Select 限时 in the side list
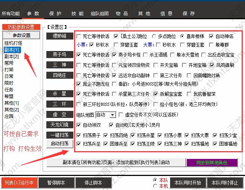The width and height of the screenshot is (245, 190). point(9,83)
